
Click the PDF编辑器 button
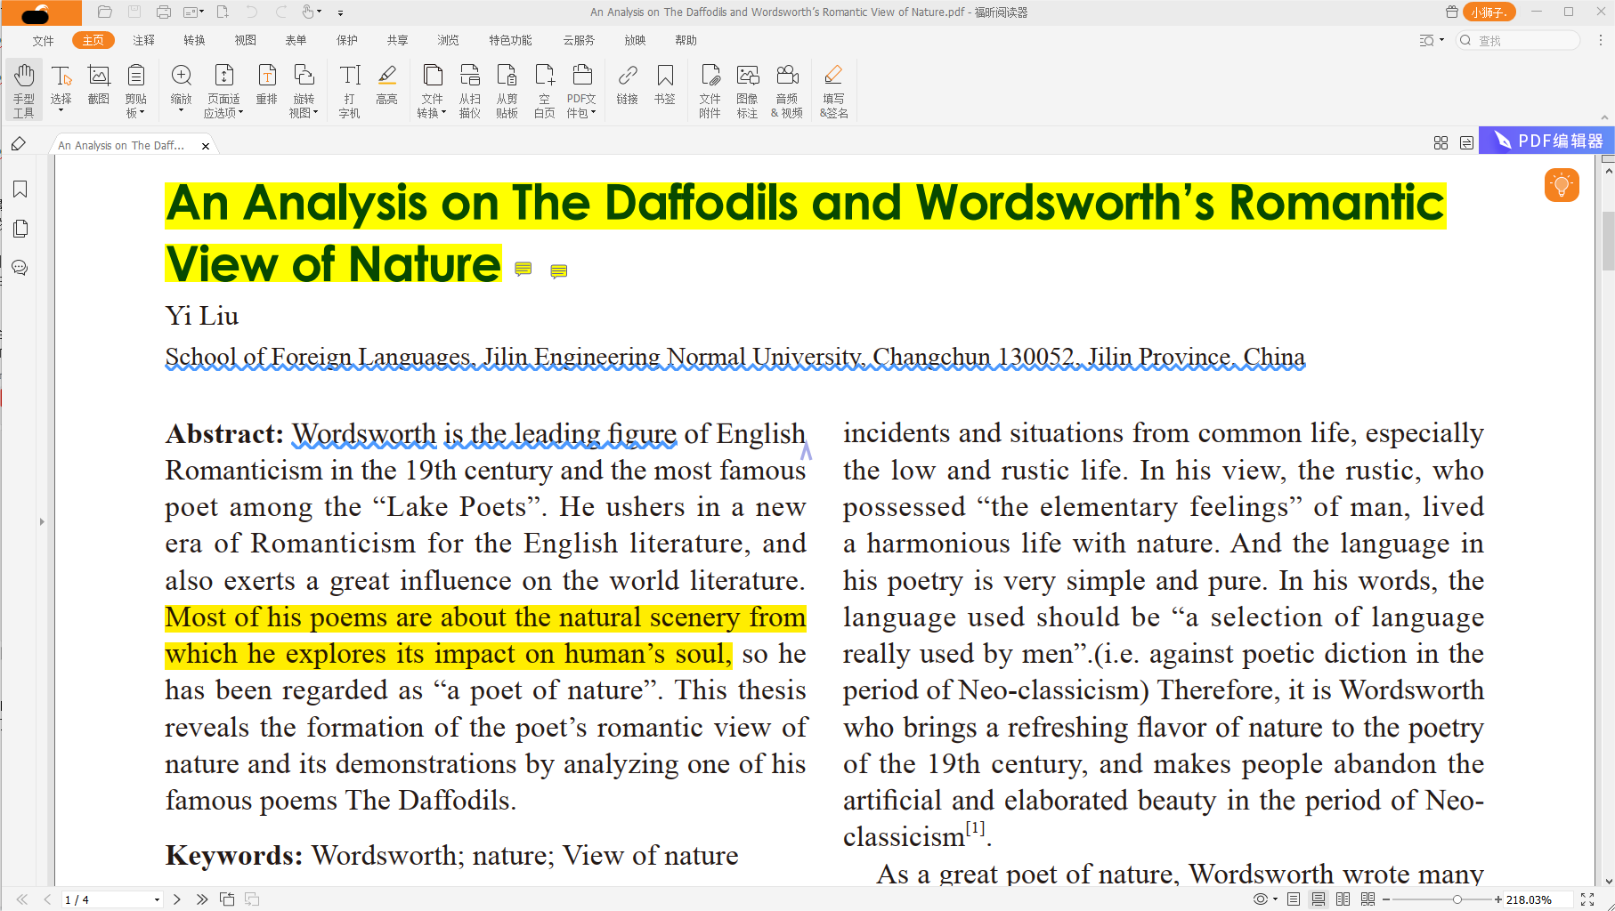[1547, 141]
